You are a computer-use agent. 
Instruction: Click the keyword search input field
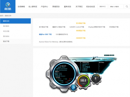point(116,7)
